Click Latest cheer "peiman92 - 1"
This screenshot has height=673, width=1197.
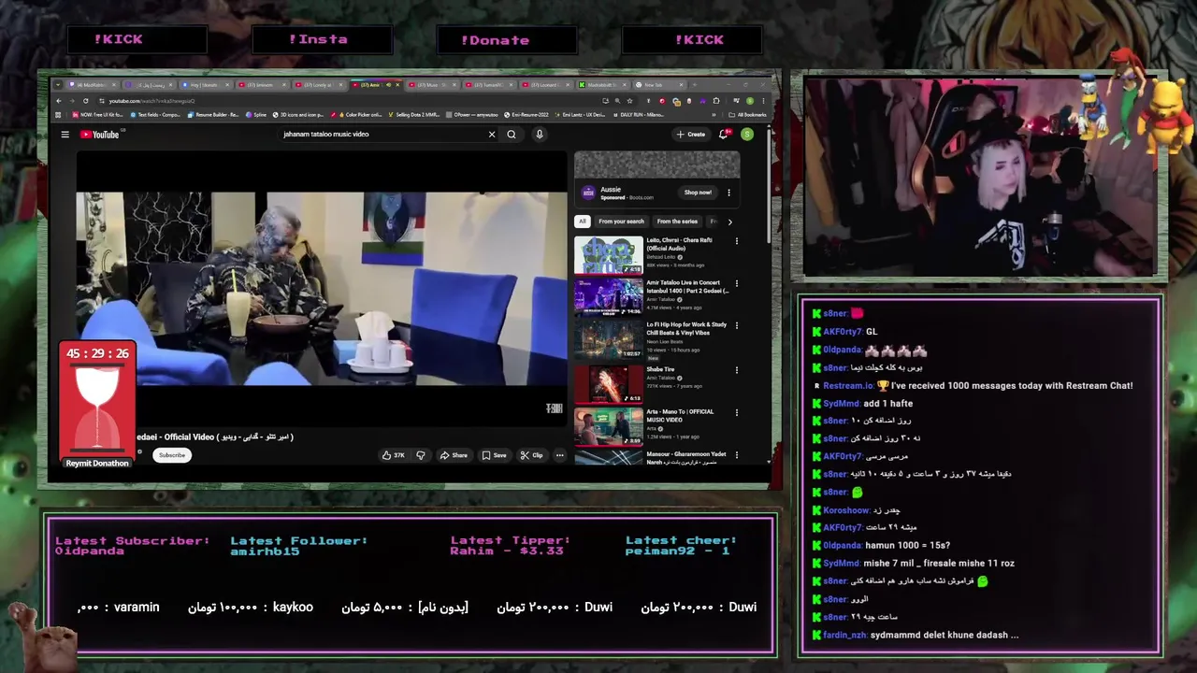(677, 551)
